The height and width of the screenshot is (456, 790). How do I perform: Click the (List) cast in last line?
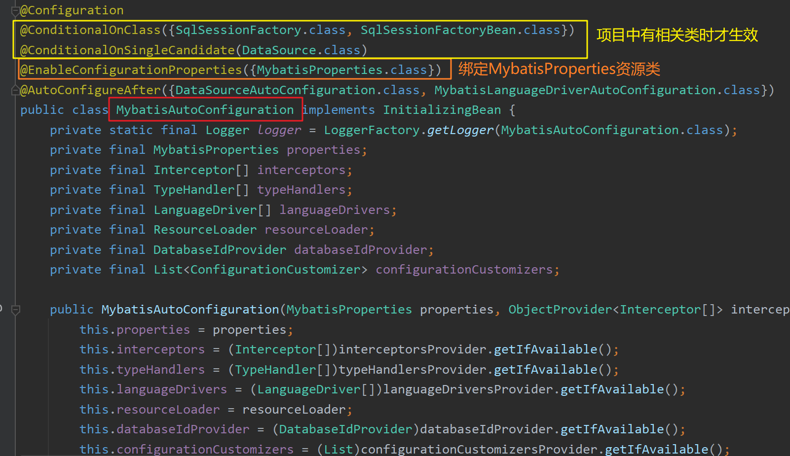pos(339,449)
